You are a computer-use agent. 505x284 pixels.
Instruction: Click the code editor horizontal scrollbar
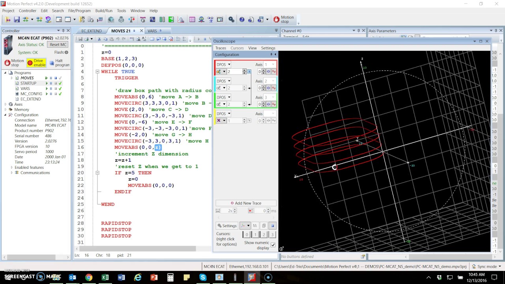click(137, 249)
